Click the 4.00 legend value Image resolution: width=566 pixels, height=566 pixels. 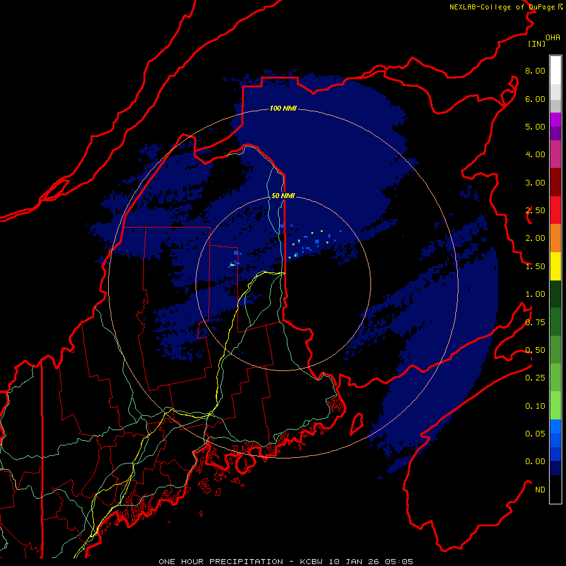pyautogui.click(x=535, y=155)
